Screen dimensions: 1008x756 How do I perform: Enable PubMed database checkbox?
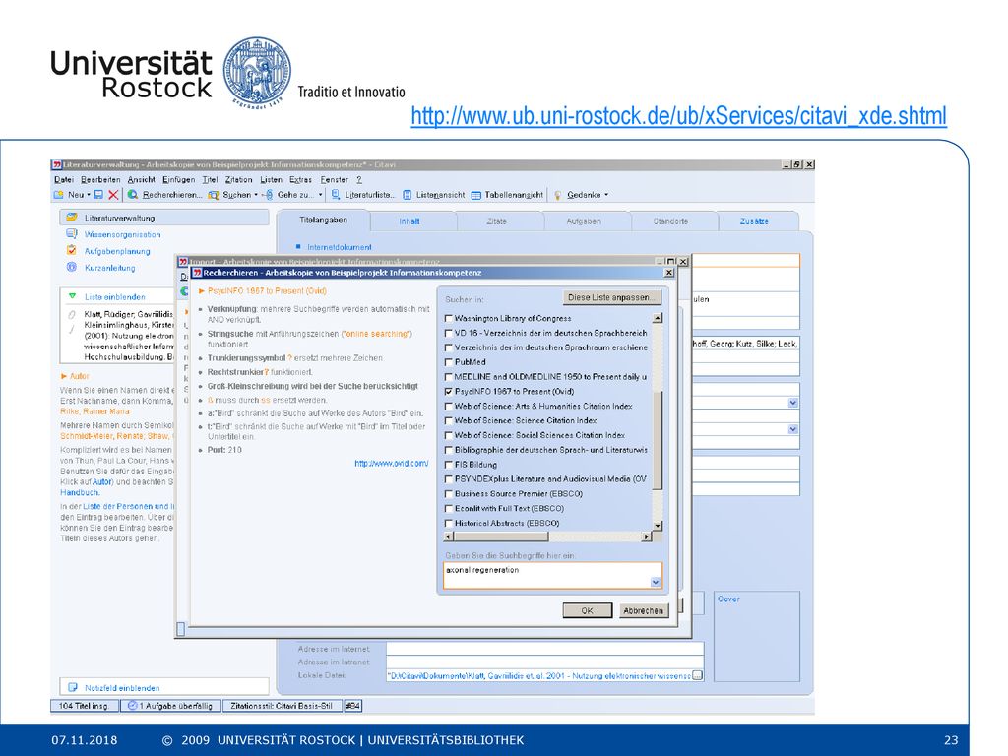point(449,362)
